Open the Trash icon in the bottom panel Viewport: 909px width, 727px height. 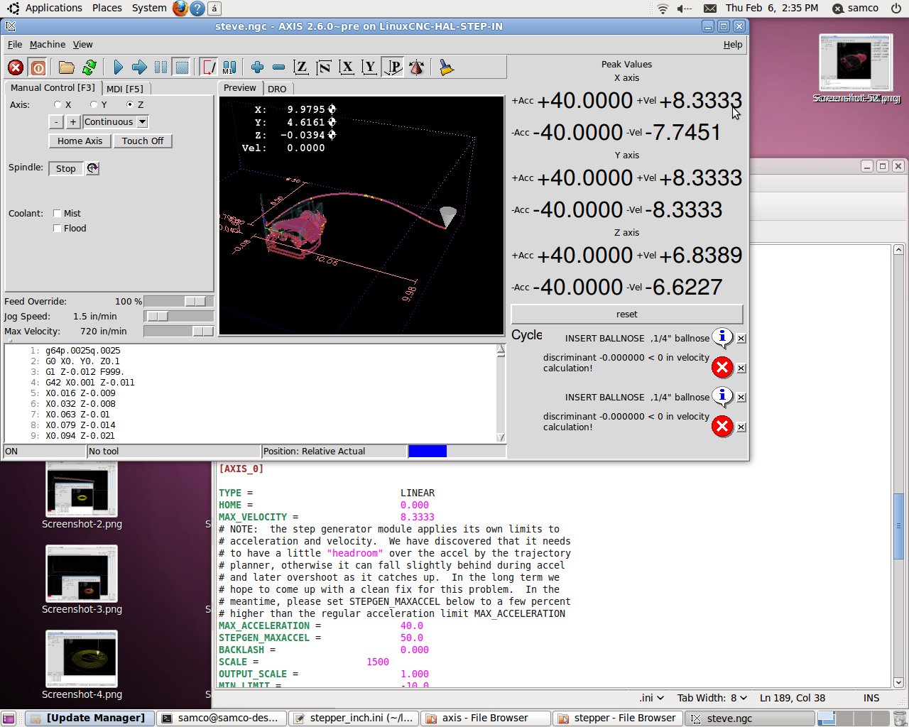click(x=899, y=718)
